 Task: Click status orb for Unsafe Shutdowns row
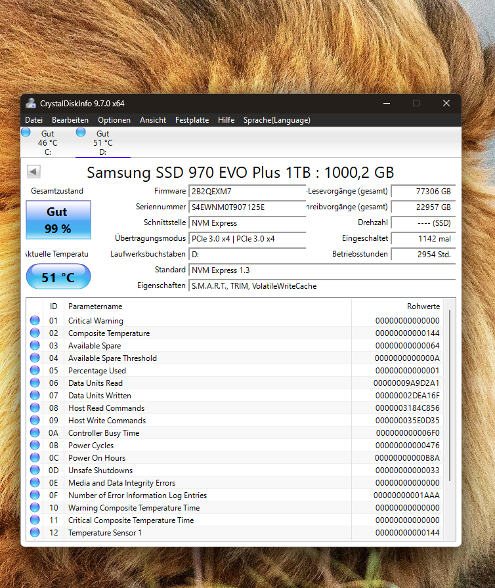35,470
